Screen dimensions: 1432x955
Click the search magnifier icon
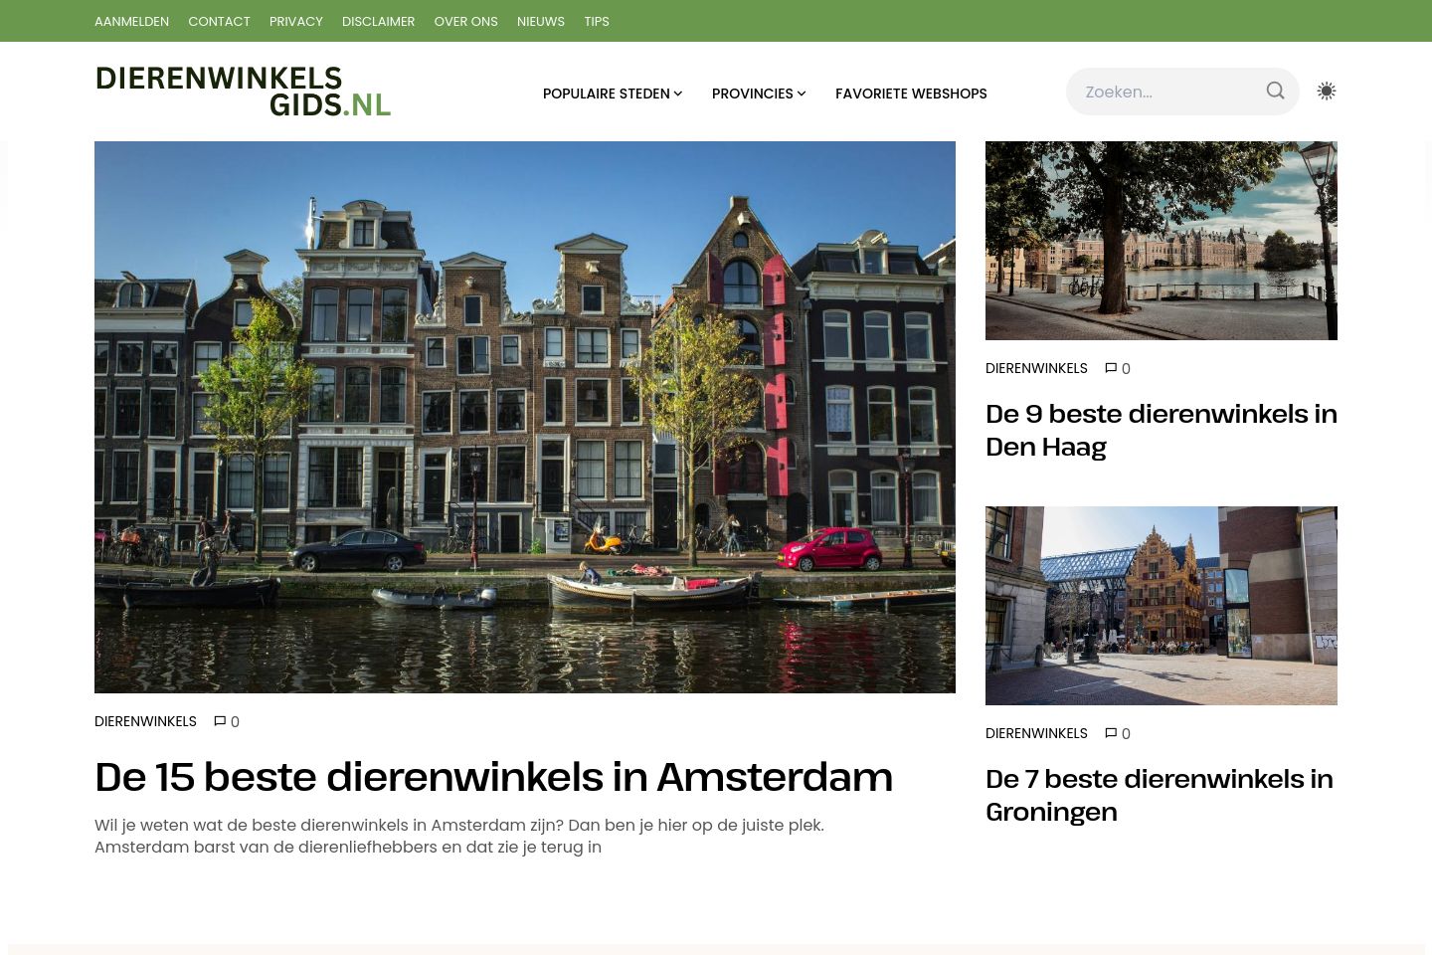[1275, 92]
